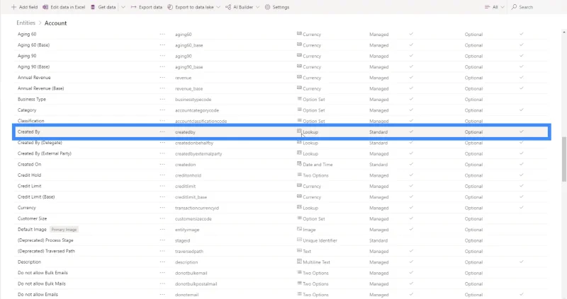Click the Export data command

click(147, 7)
